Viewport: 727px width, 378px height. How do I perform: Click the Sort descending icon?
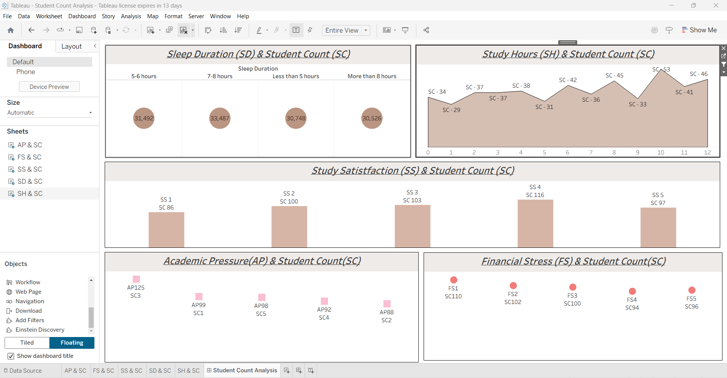[x=238, y=30]
